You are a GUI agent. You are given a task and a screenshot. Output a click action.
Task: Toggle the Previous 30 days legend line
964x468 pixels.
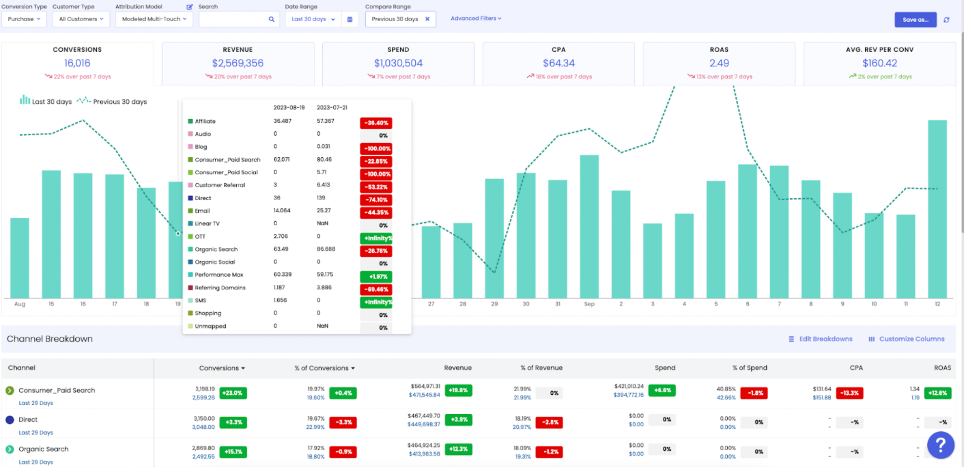click(112, 101)
